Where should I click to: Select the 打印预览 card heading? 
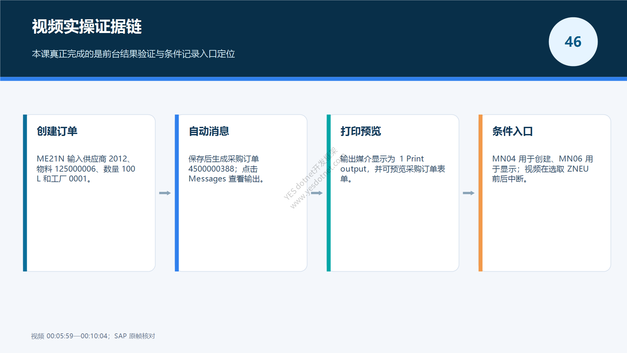(361, 131)
